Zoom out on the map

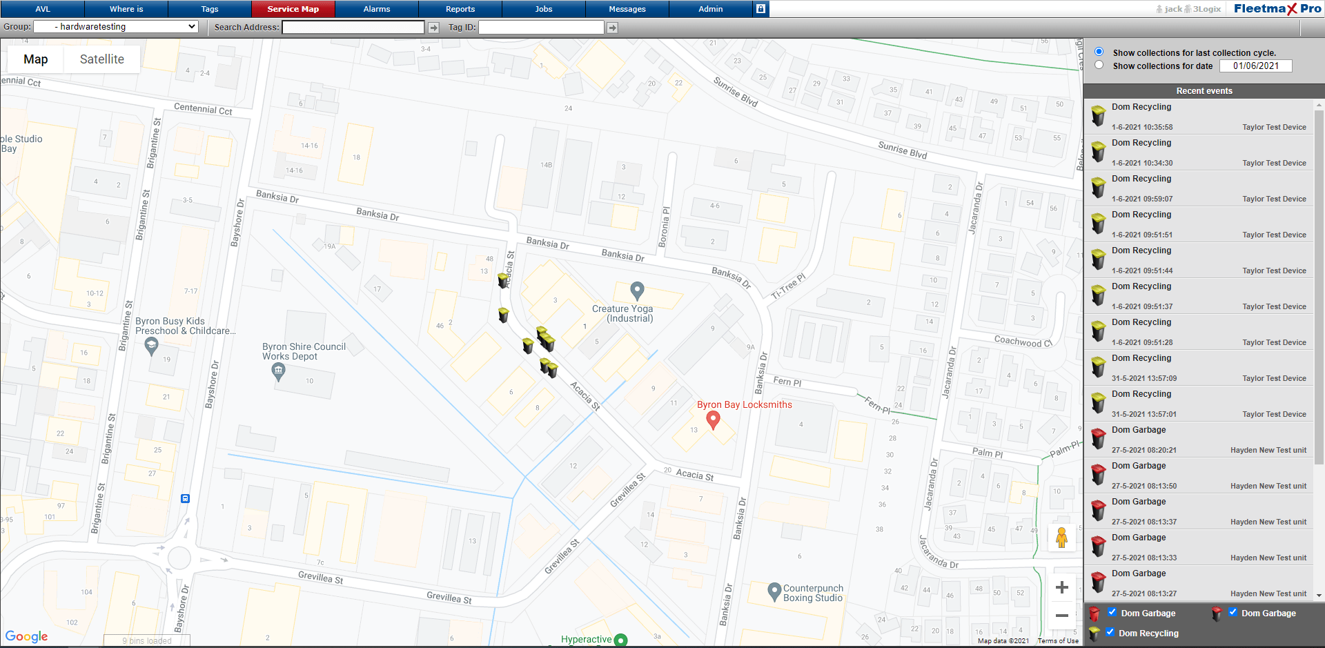1062,615
